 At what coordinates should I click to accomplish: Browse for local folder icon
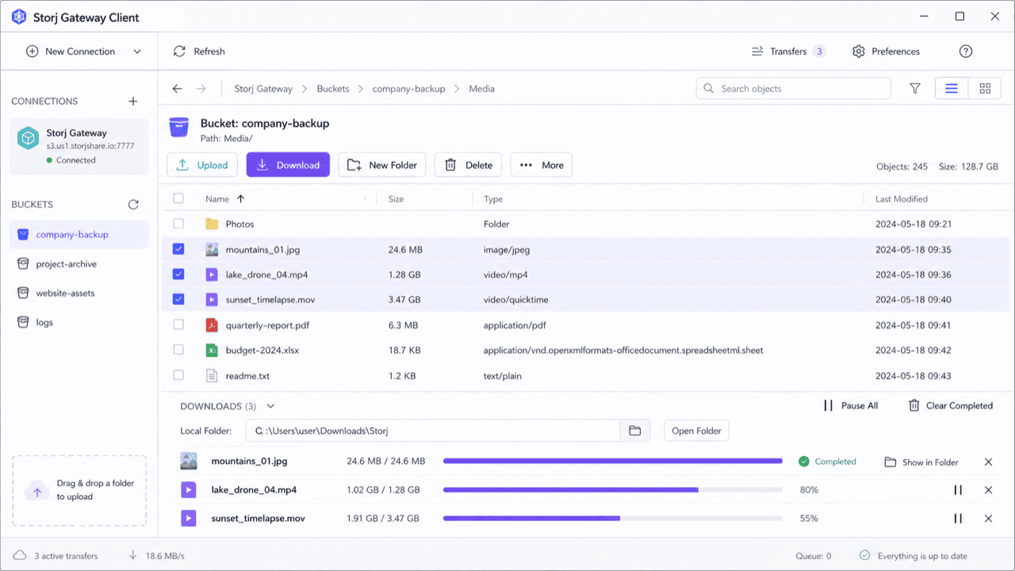tap(635, 431)
